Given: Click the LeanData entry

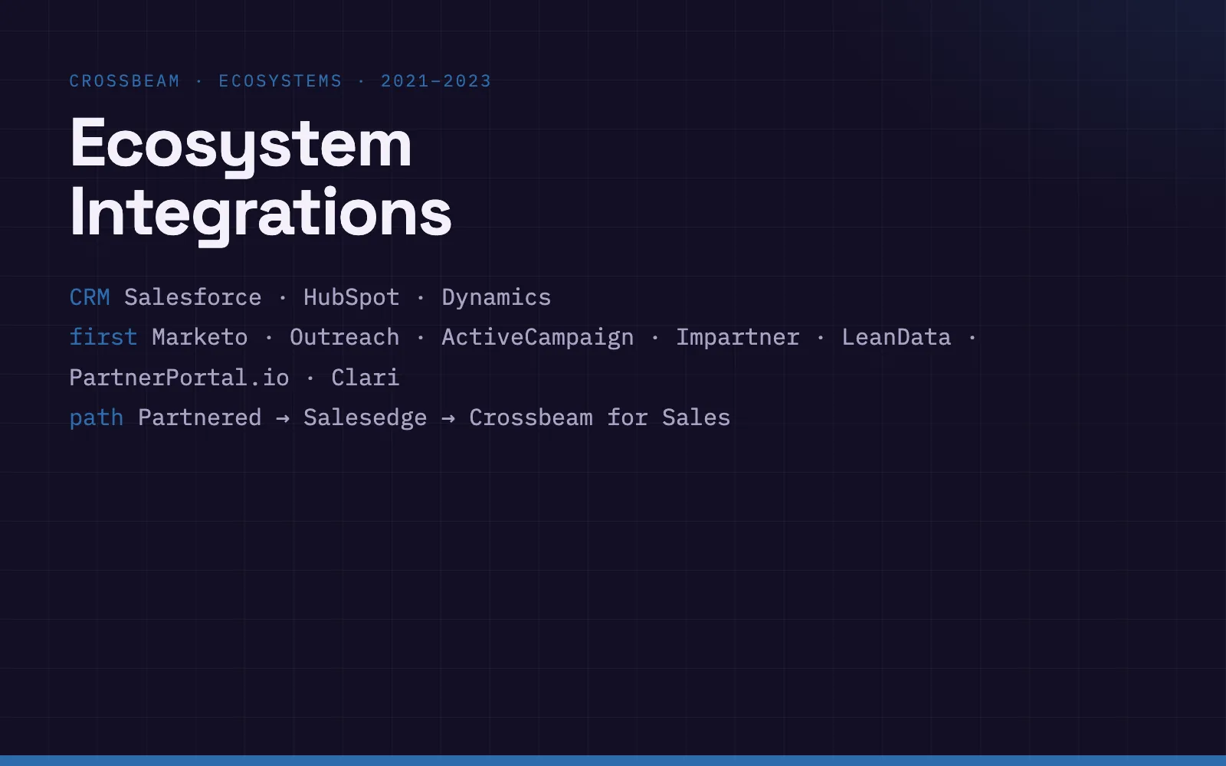Looking at the screenshot, I should (897, 337).
